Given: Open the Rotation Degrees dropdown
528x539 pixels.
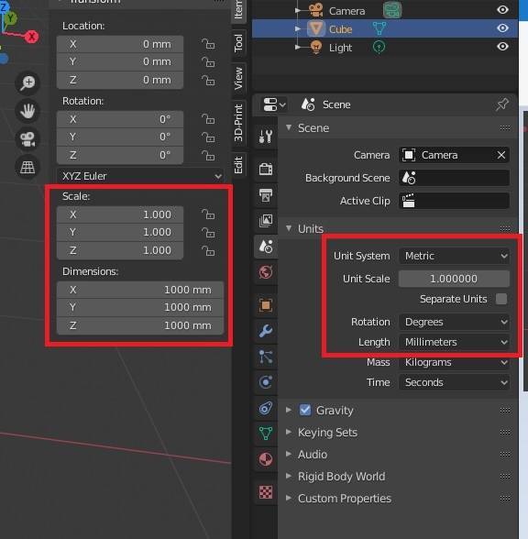Looking at the screenshot, I should point(454,322).
